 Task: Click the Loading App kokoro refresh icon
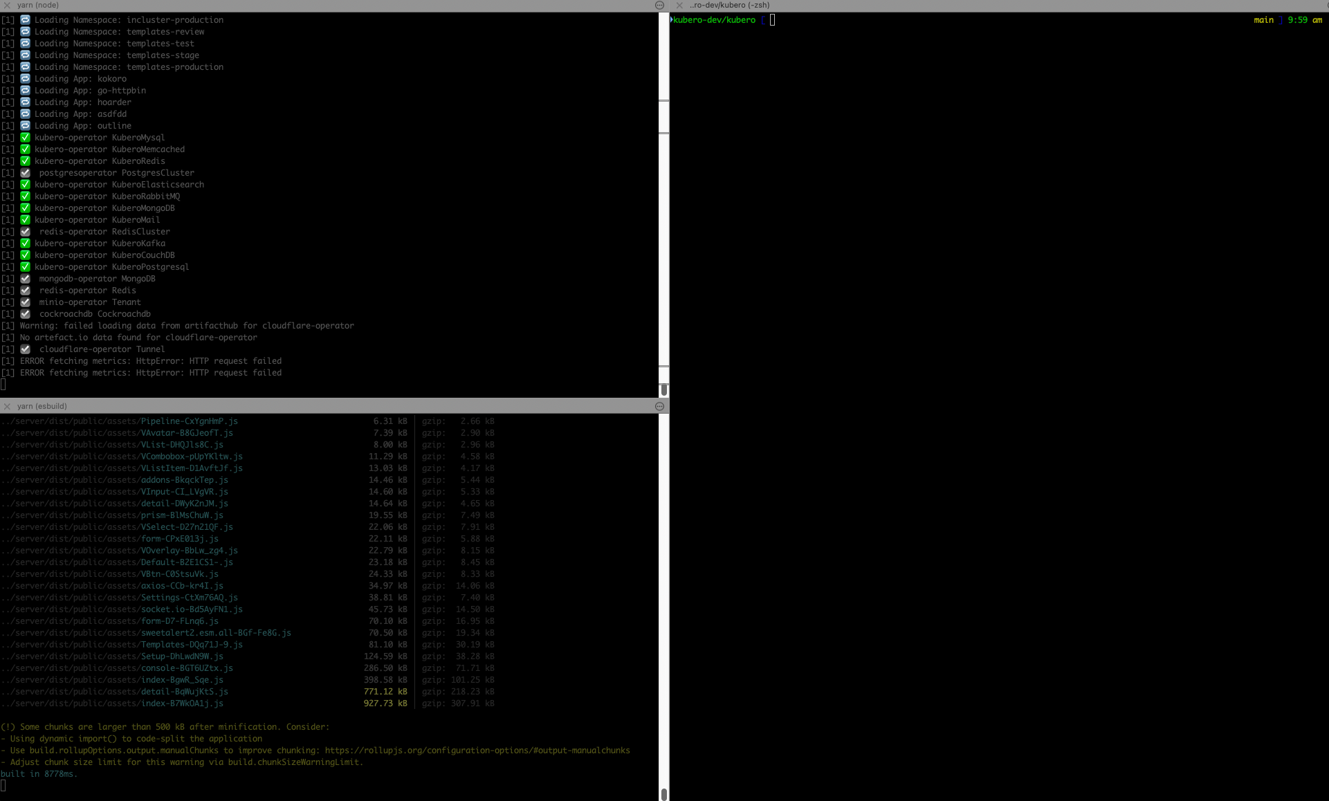(26, 79)
